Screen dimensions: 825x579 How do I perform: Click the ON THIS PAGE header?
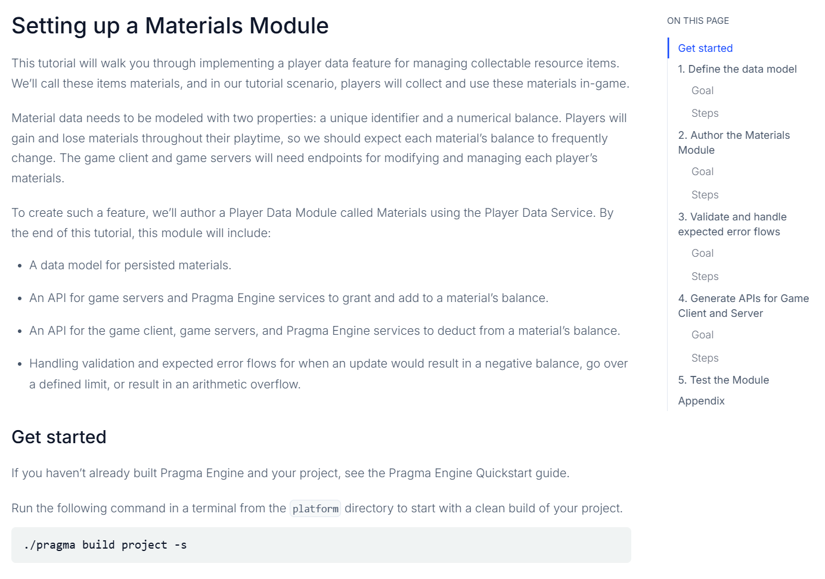point(698,21)
